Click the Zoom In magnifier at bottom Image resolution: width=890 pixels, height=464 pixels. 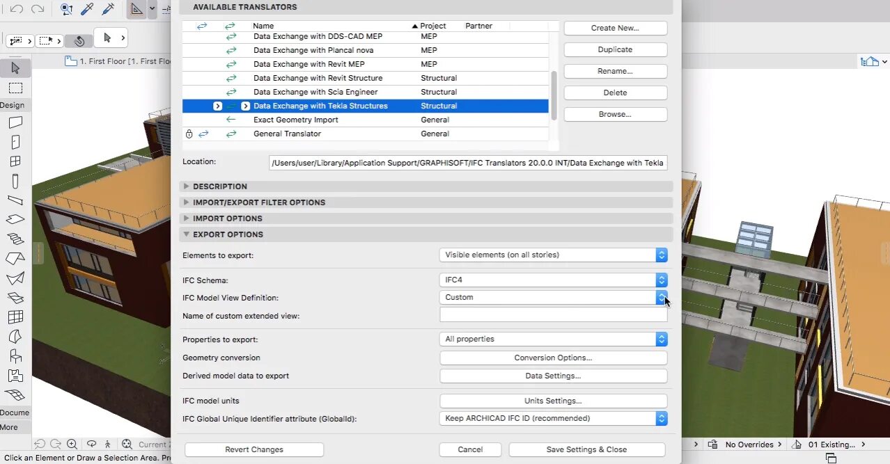pos(72,444)
